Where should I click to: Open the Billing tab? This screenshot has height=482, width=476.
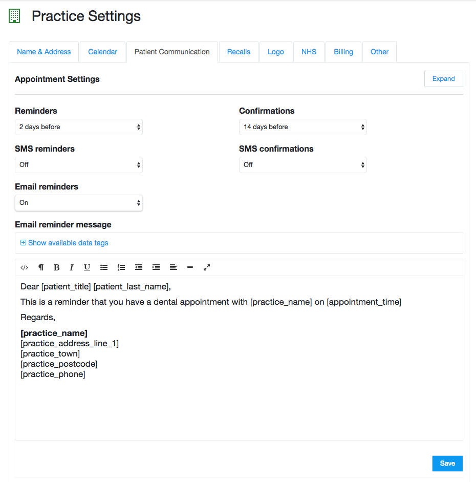click(343, 52)
